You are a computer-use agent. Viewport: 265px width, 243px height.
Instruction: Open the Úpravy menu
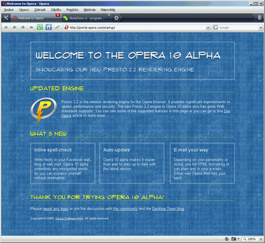click(24, 10)
